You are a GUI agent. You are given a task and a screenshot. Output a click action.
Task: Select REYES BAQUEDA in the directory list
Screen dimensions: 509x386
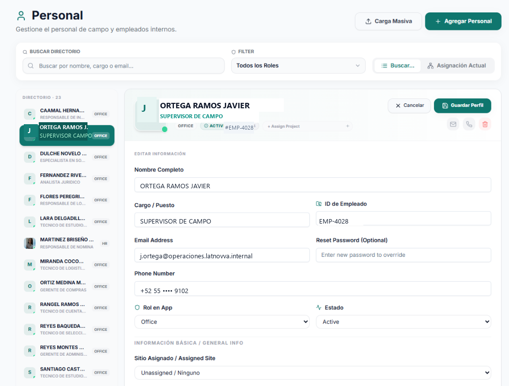(67, 329)
